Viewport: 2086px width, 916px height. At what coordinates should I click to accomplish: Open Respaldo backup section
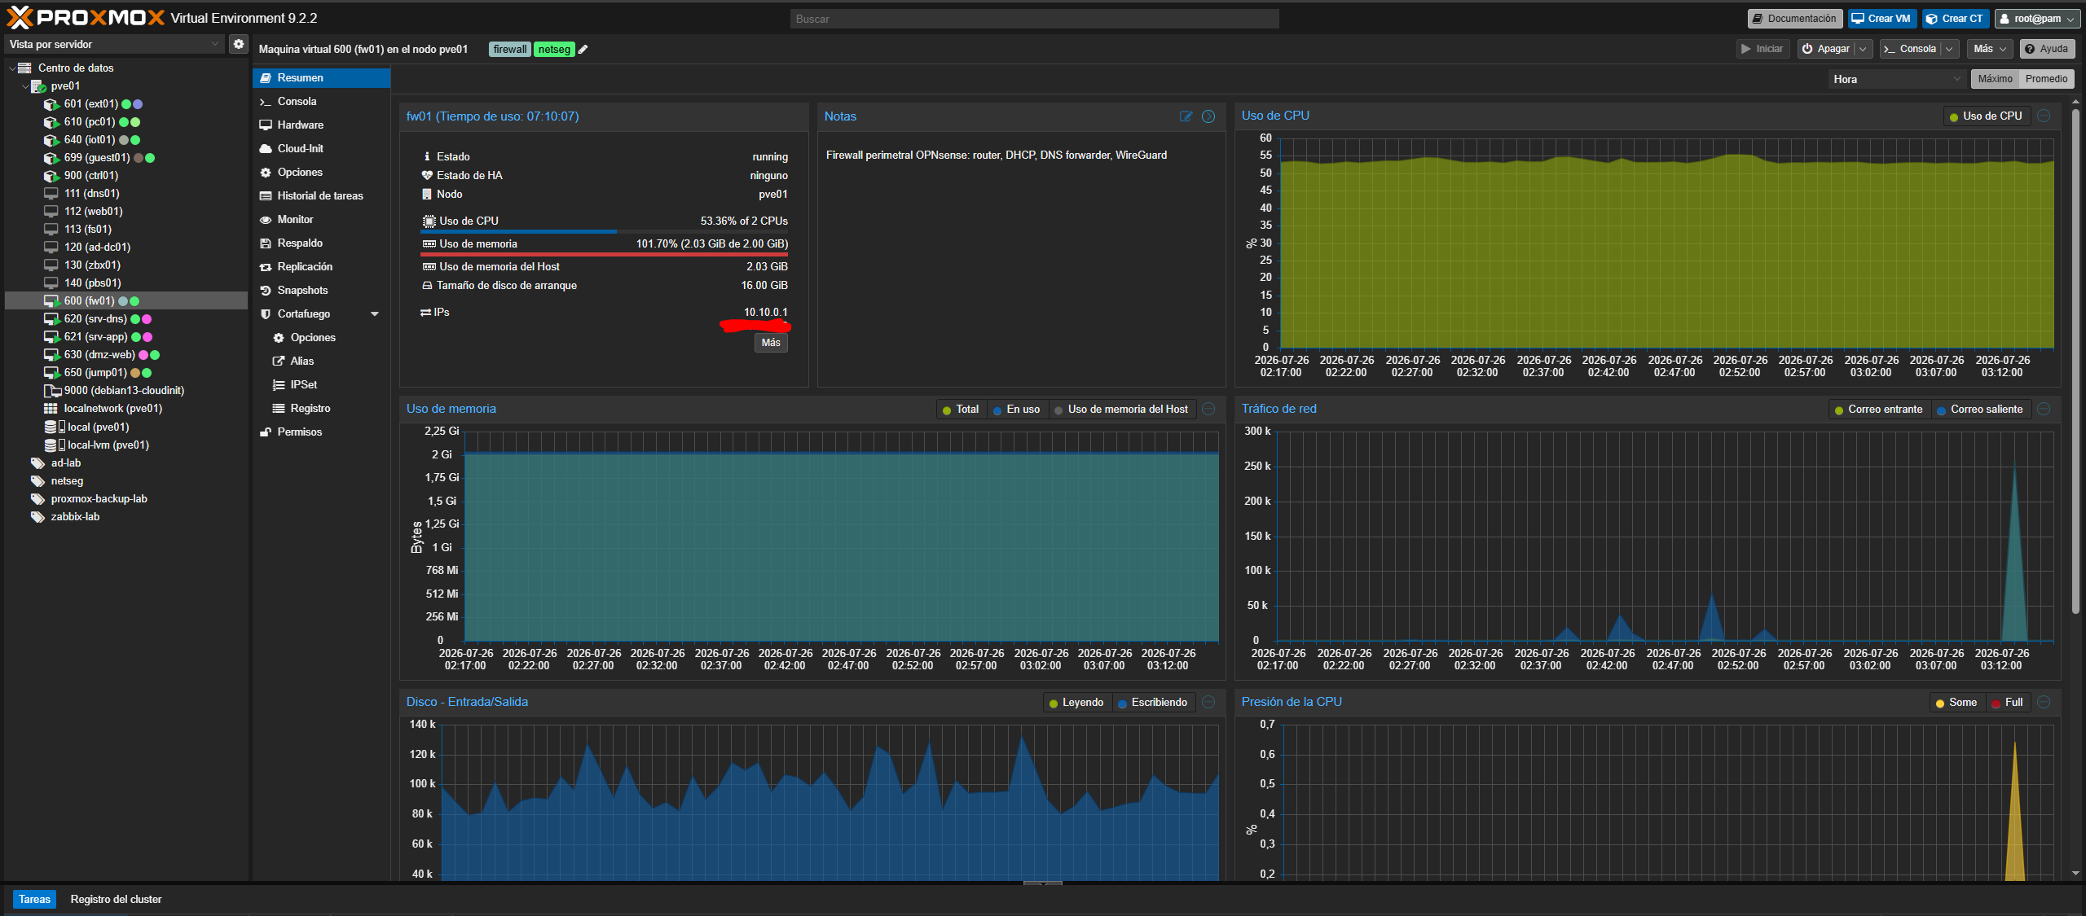click(321, 243)
